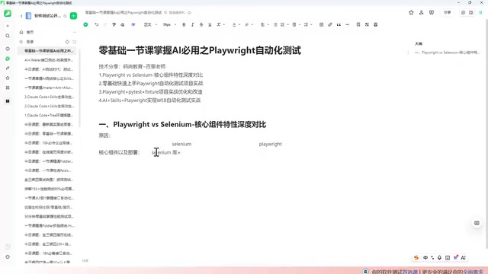Toggle bold formatting
This screenshot has width=488, height=274.
[x=184, y=24]
